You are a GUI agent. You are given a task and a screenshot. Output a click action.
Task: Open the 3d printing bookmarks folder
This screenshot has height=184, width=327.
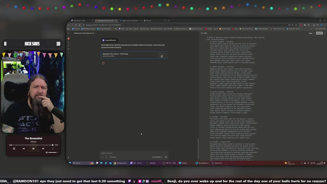(x=145, y=29)
